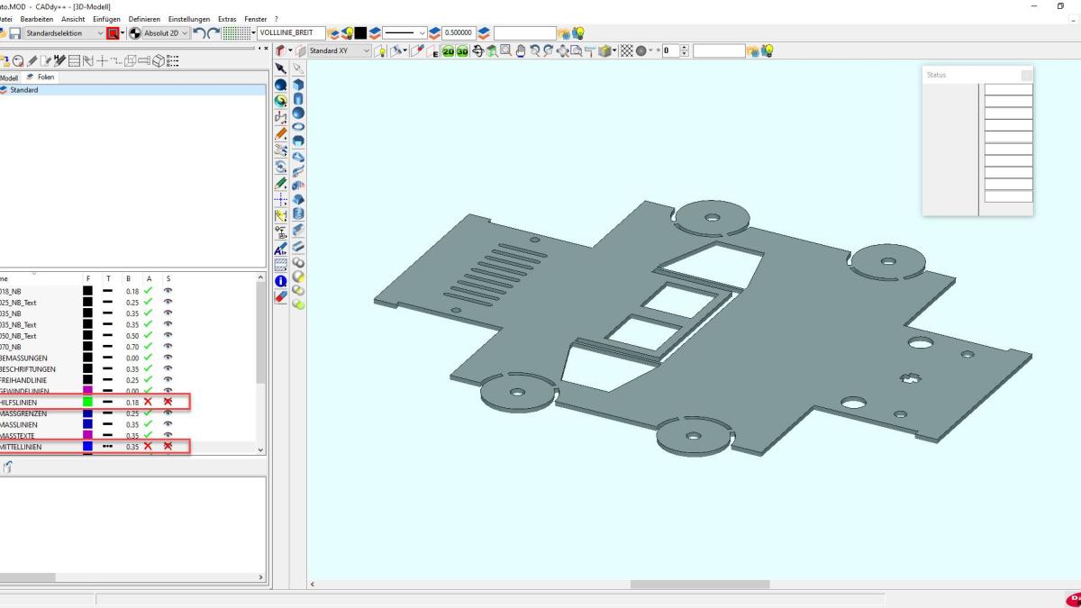Image resolution: width=1081 pixels, height=608 pixels.
Task: Switch to 2D view mode button
Action: coord(448,51)
